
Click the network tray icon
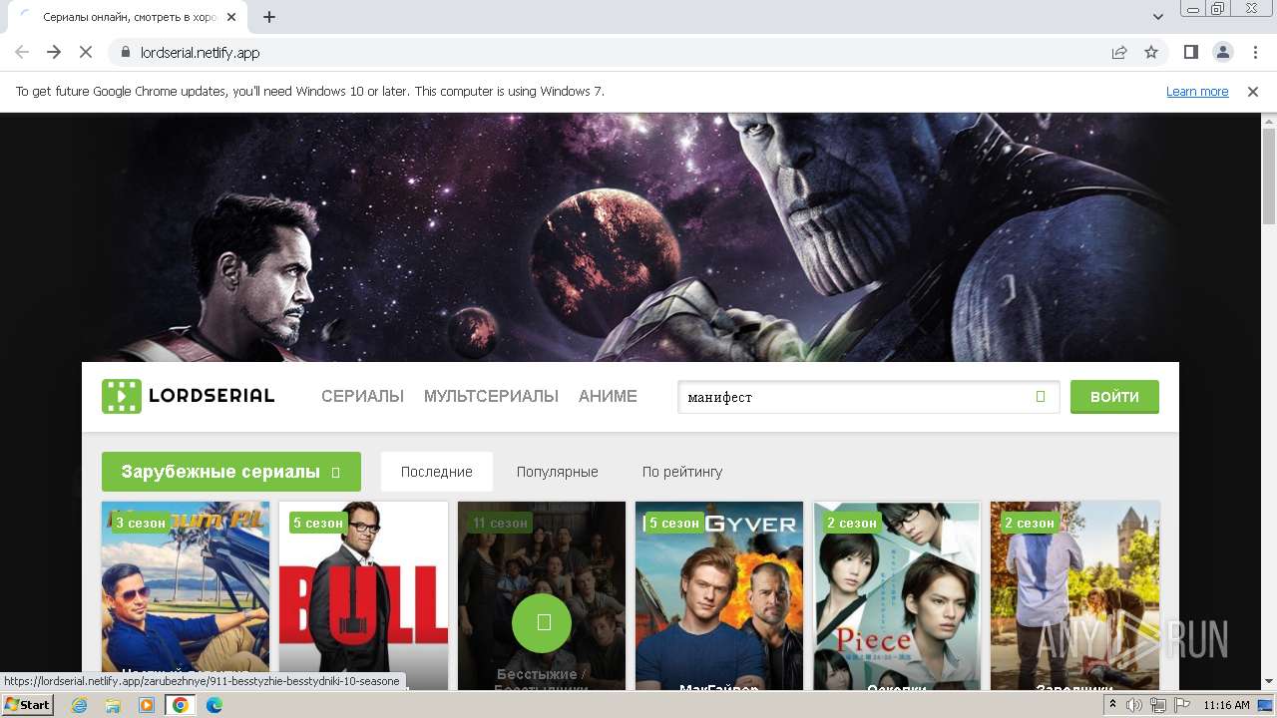[x=1158, y=705]
